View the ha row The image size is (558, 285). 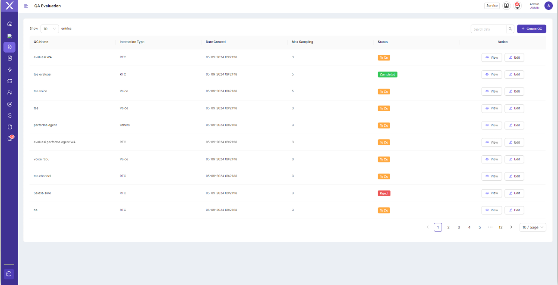coord(492,210)
